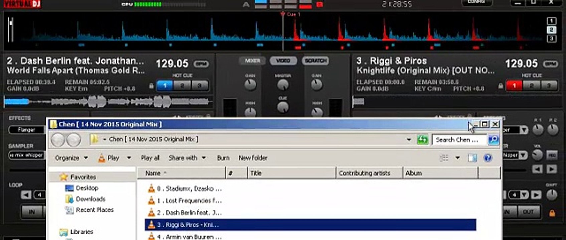Click the loop OUT button on the right deck
This screenshot has height=240, width=566.
pyautogui.click(x=528, y=212)
